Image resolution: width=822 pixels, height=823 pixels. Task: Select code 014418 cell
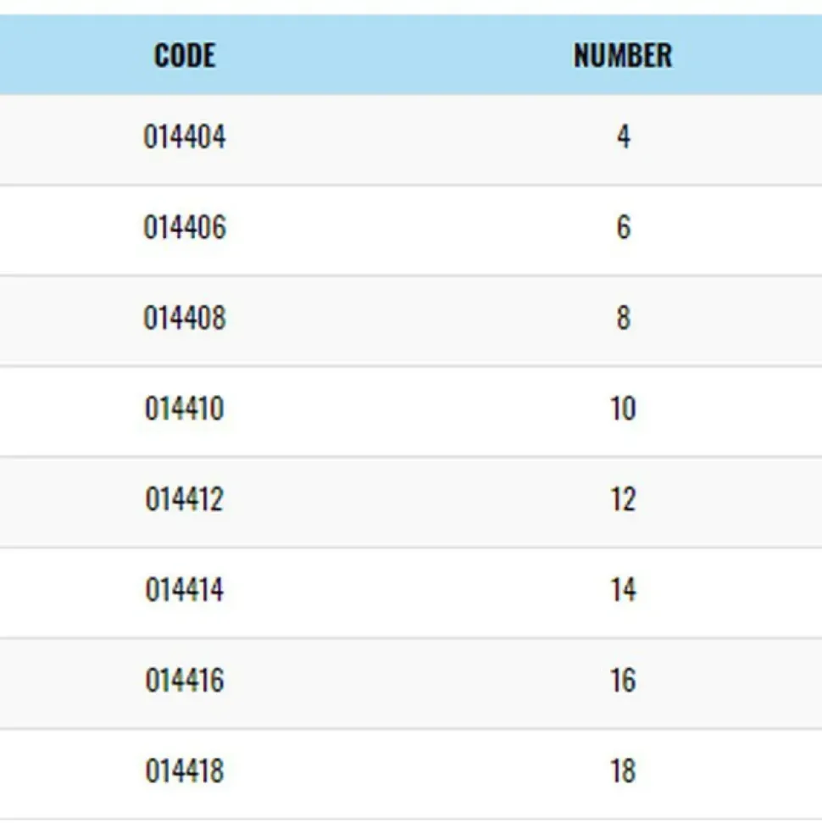pos(185,770)
